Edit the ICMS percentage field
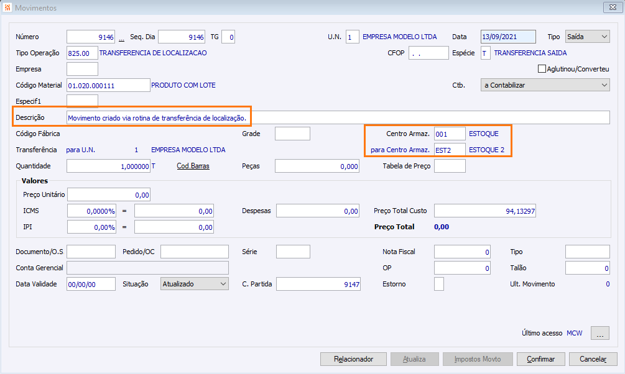The width and height of the screenshot is (625, 374). pyautogui.click(x=91, y=211)
